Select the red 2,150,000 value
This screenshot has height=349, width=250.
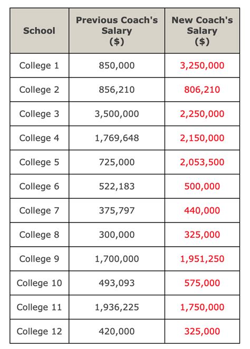(202, 138)
